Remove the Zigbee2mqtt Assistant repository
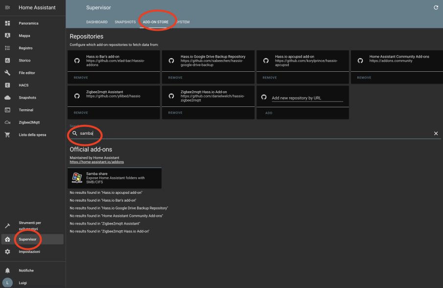443x288 pixels. (x=81, y=113)
